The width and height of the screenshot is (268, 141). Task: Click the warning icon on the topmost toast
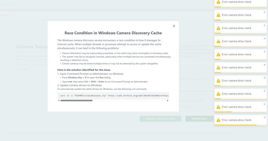218,2
